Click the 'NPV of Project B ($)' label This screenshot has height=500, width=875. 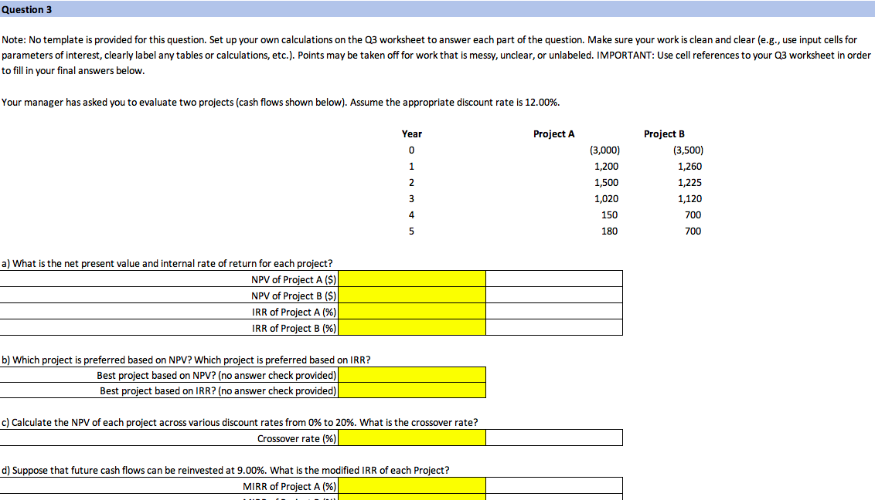coord(294,296)
